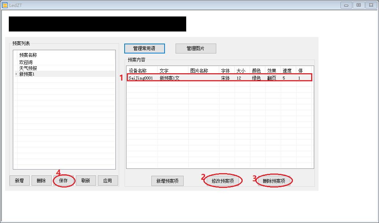Click the 效果 column header
Screen dimensions: 379x223
pos(273,70)
